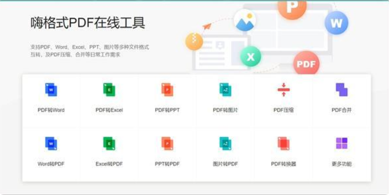Open the orange PPT转PDF icon

167,143
